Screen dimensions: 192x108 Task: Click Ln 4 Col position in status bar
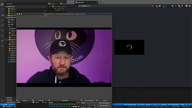pos(141,104)
